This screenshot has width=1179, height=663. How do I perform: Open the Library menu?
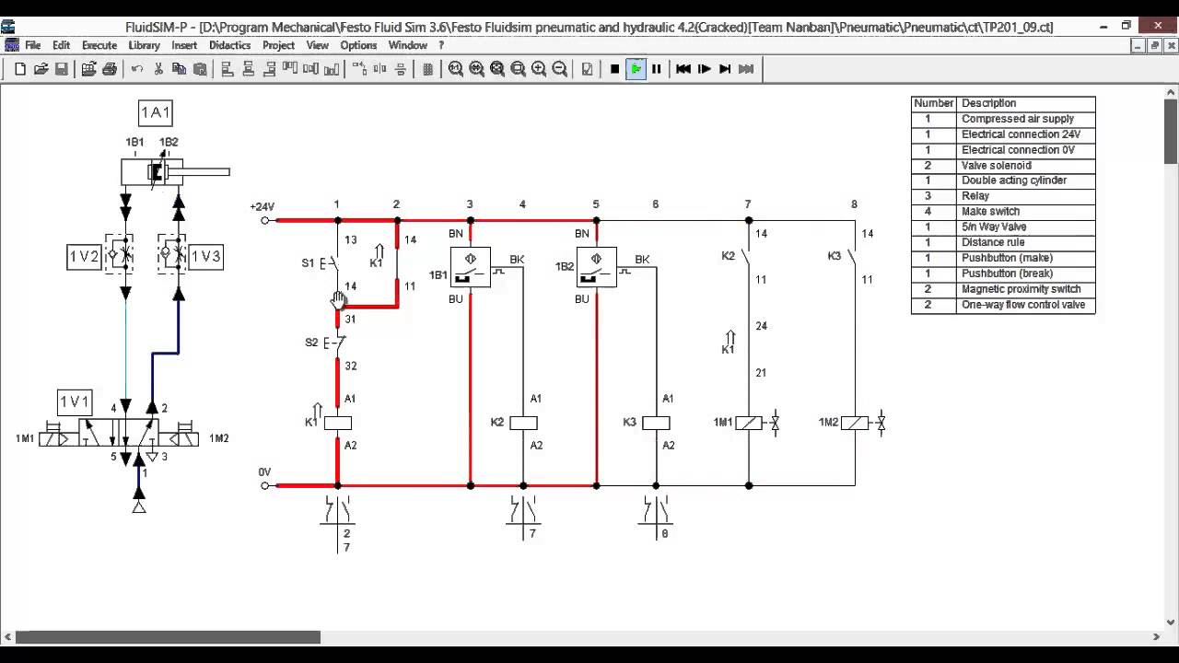(144, 45)
